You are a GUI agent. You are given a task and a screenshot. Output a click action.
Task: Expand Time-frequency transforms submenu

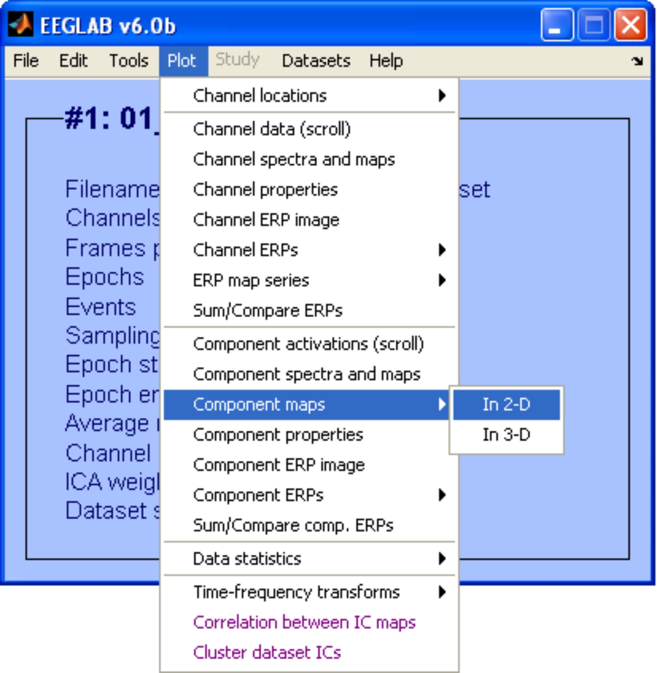(x=308, y=592)
